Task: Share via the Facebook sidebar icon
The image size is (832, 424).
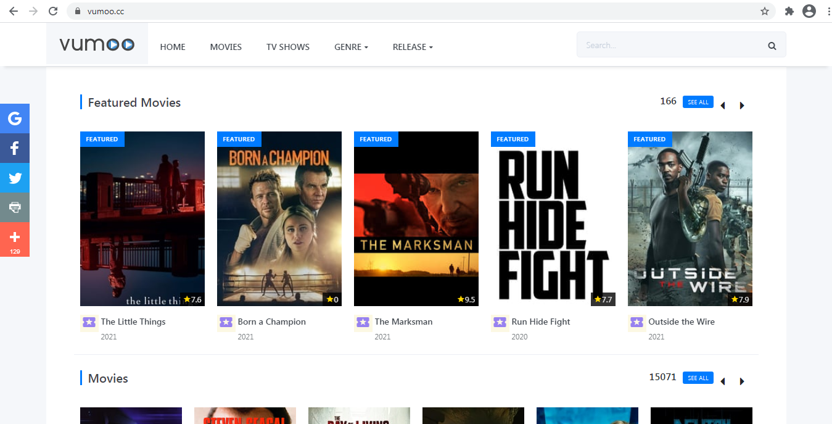Action: pyautogui.click(x=15, y=148)
